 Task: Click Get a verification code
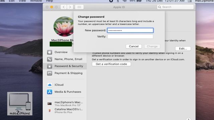[x=111, y=64]
